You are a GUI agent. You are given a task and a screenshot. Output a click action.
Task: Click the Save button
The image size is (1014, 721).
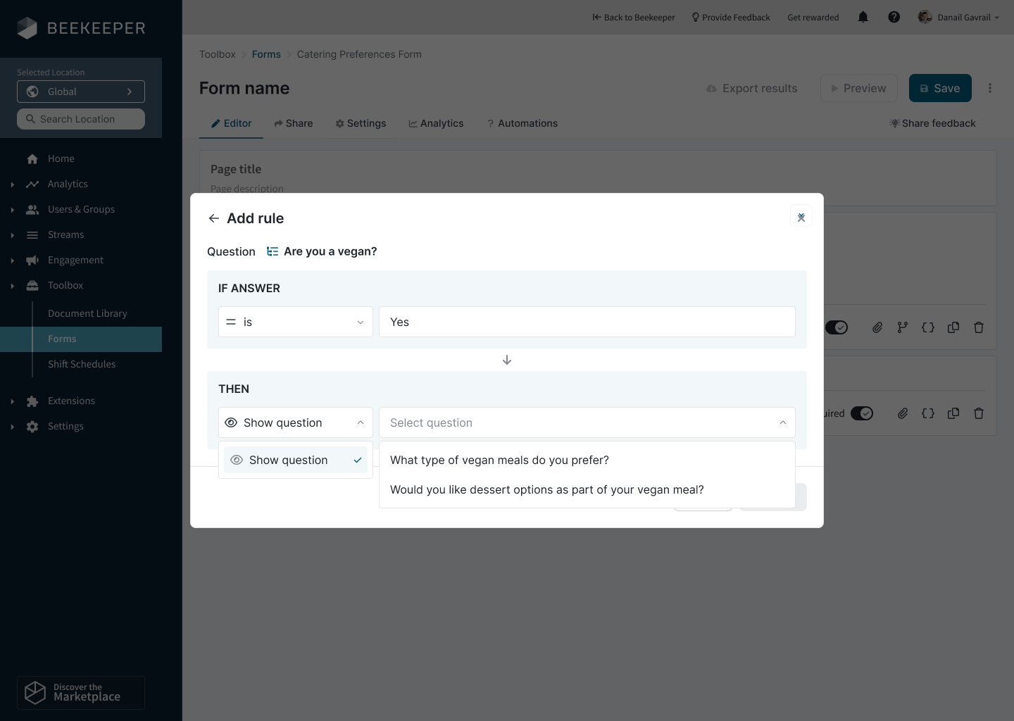[939, 88]
